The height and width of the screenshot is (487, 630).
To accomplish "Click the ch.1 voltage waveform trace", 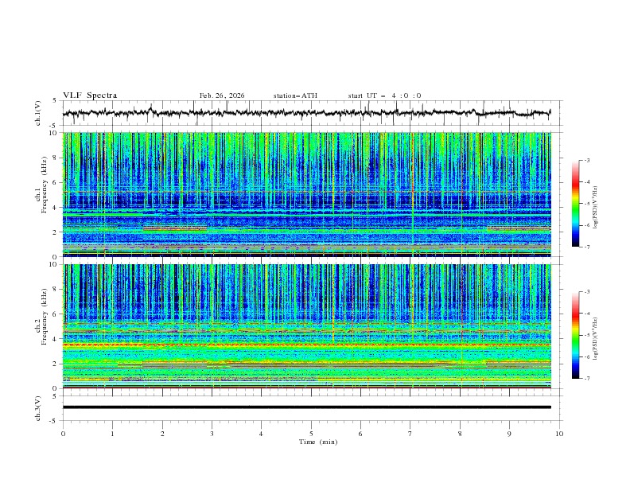I will 310,113.
